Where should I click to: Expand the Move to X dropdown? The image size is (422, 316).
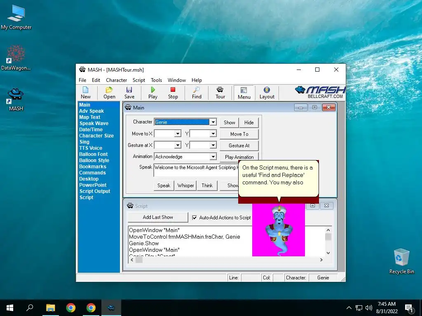coord(178,134)
